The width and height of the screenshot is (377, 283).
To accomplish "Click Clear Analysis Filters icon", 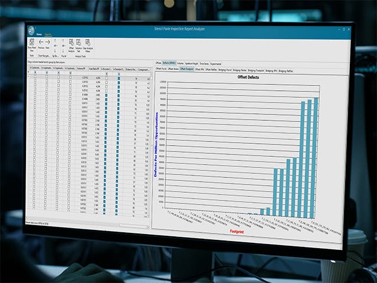I will tap(88, 43).
